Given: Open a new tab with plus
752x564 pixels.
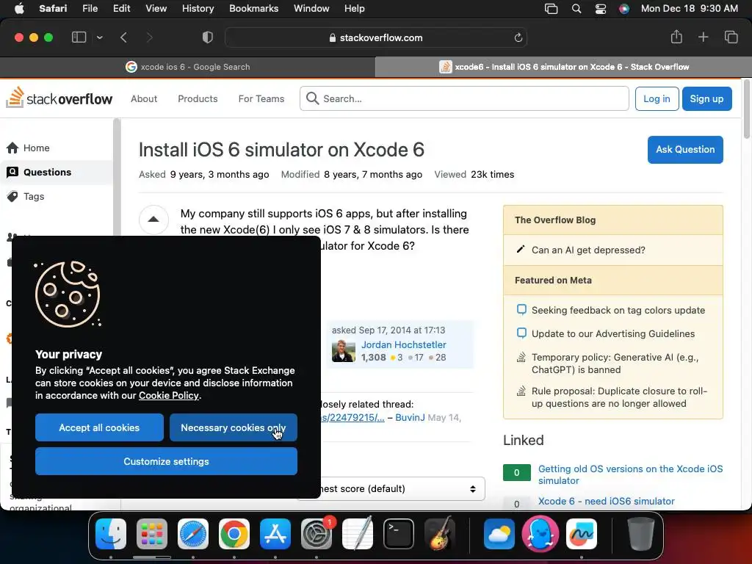Looking at the screenshot, I should [703, 37].
